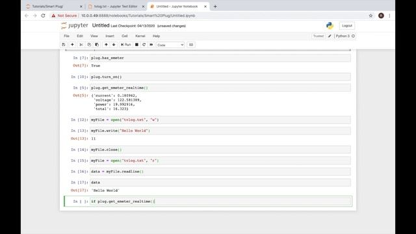Click the 'power' line in Out[5]

click(114, 105)
